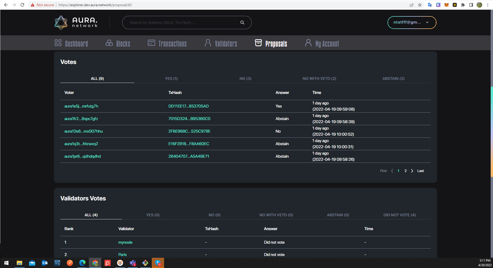Open Chrome three-dot menu
This screenshot has height=268, width=493.
pyautogui.click(x=488, y=5)
